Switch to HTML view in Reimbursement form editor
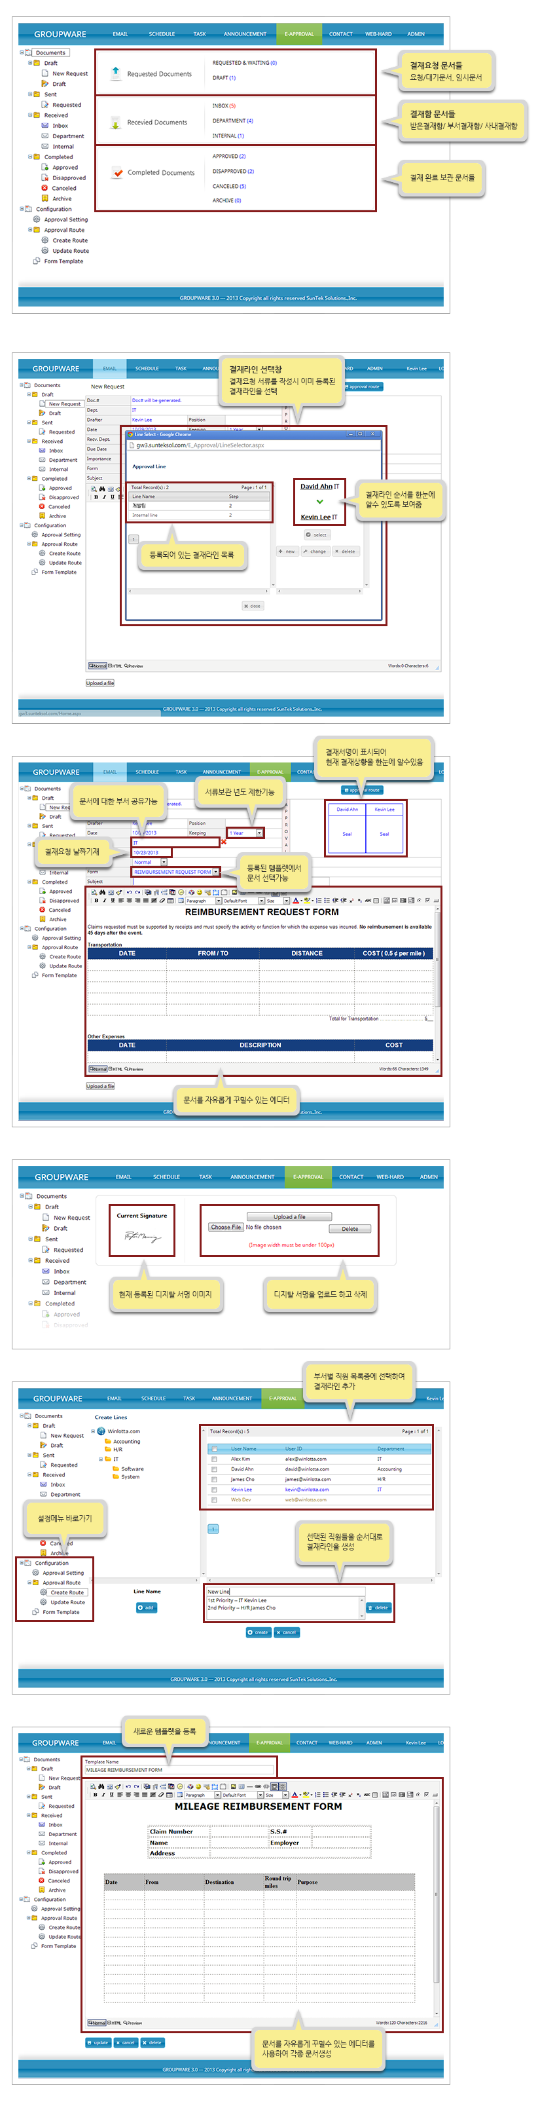The height and width of the screenshot is (2102, 538). [x=116, y=1069]
